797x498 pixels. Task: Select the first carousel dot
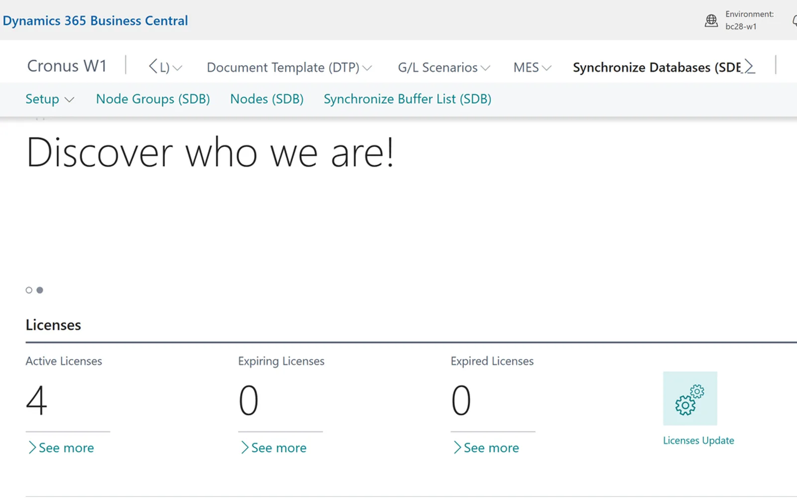click(29, 290)
